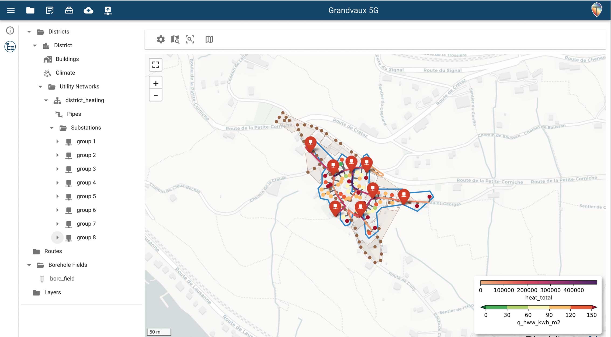Toggle fullscreen map view

tap(155, 65)
